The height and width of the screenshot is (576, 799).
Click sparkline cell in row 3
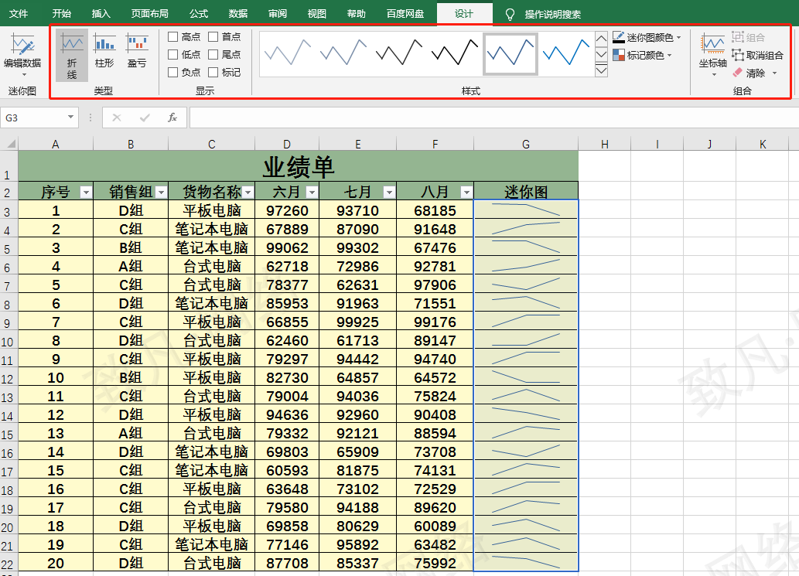pyautogui.click(x=526, y=210)
